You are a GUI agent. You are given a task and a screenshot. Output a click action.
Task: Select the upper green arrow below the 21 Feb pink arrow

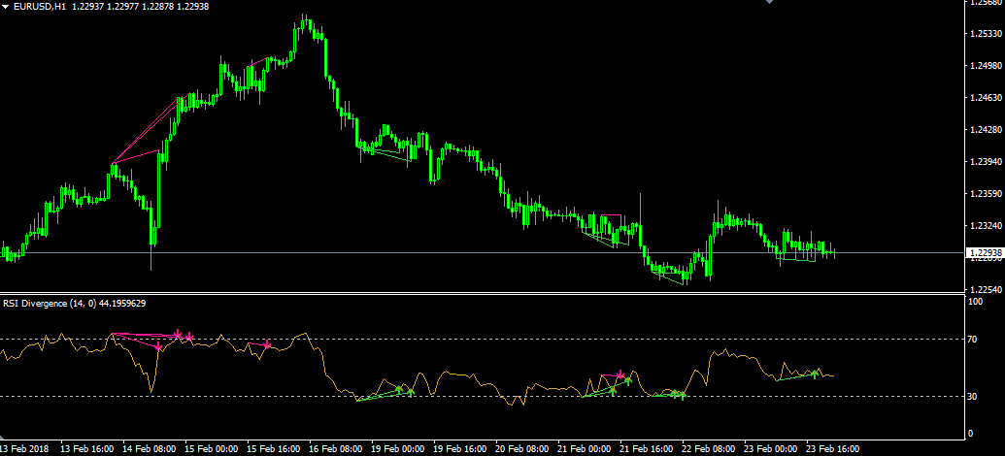628,381
